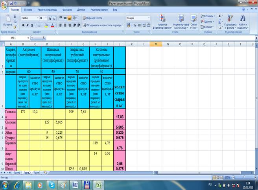
Task: Open the Format (Формат) cells menu
Action: pyautogui.click(x=206, y=27)
